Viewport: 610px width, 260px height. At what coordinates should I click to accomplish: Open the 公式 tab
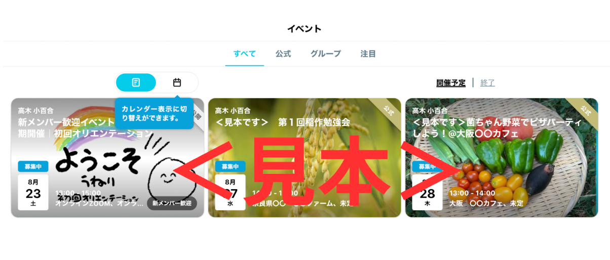283,54
